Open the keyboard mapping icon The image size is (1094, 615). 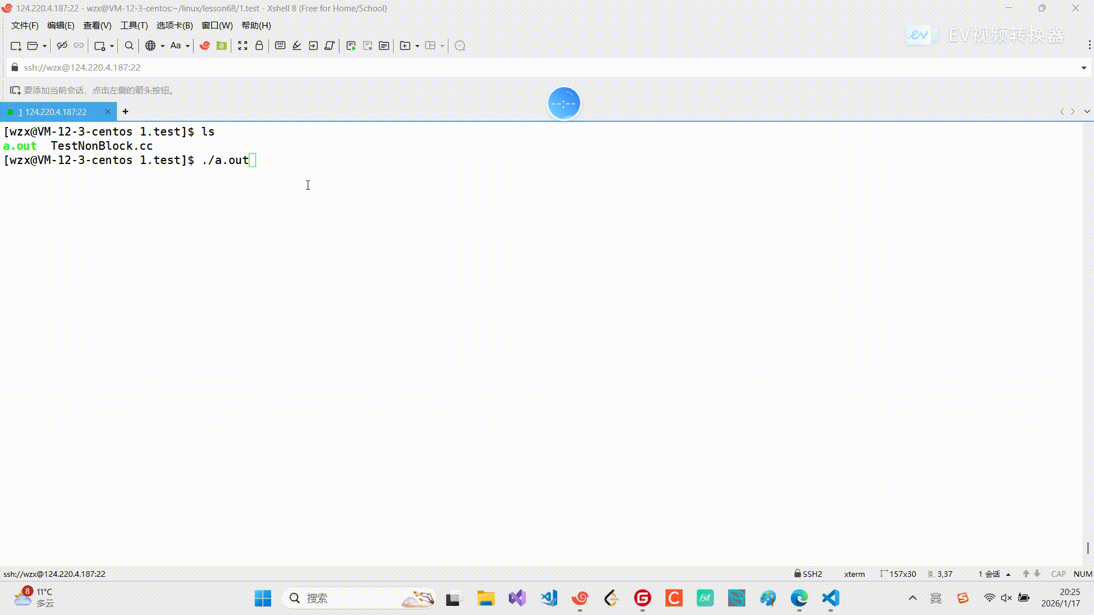[x=280, y=46]
